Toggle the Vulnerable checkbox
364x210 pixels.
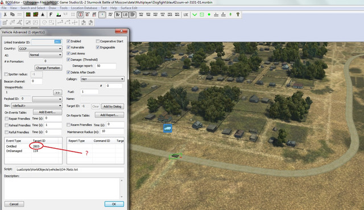click(x=68, y=47)
